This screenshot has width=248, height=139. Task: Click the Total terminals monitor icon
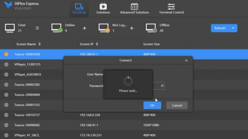[x=10, y=28]
